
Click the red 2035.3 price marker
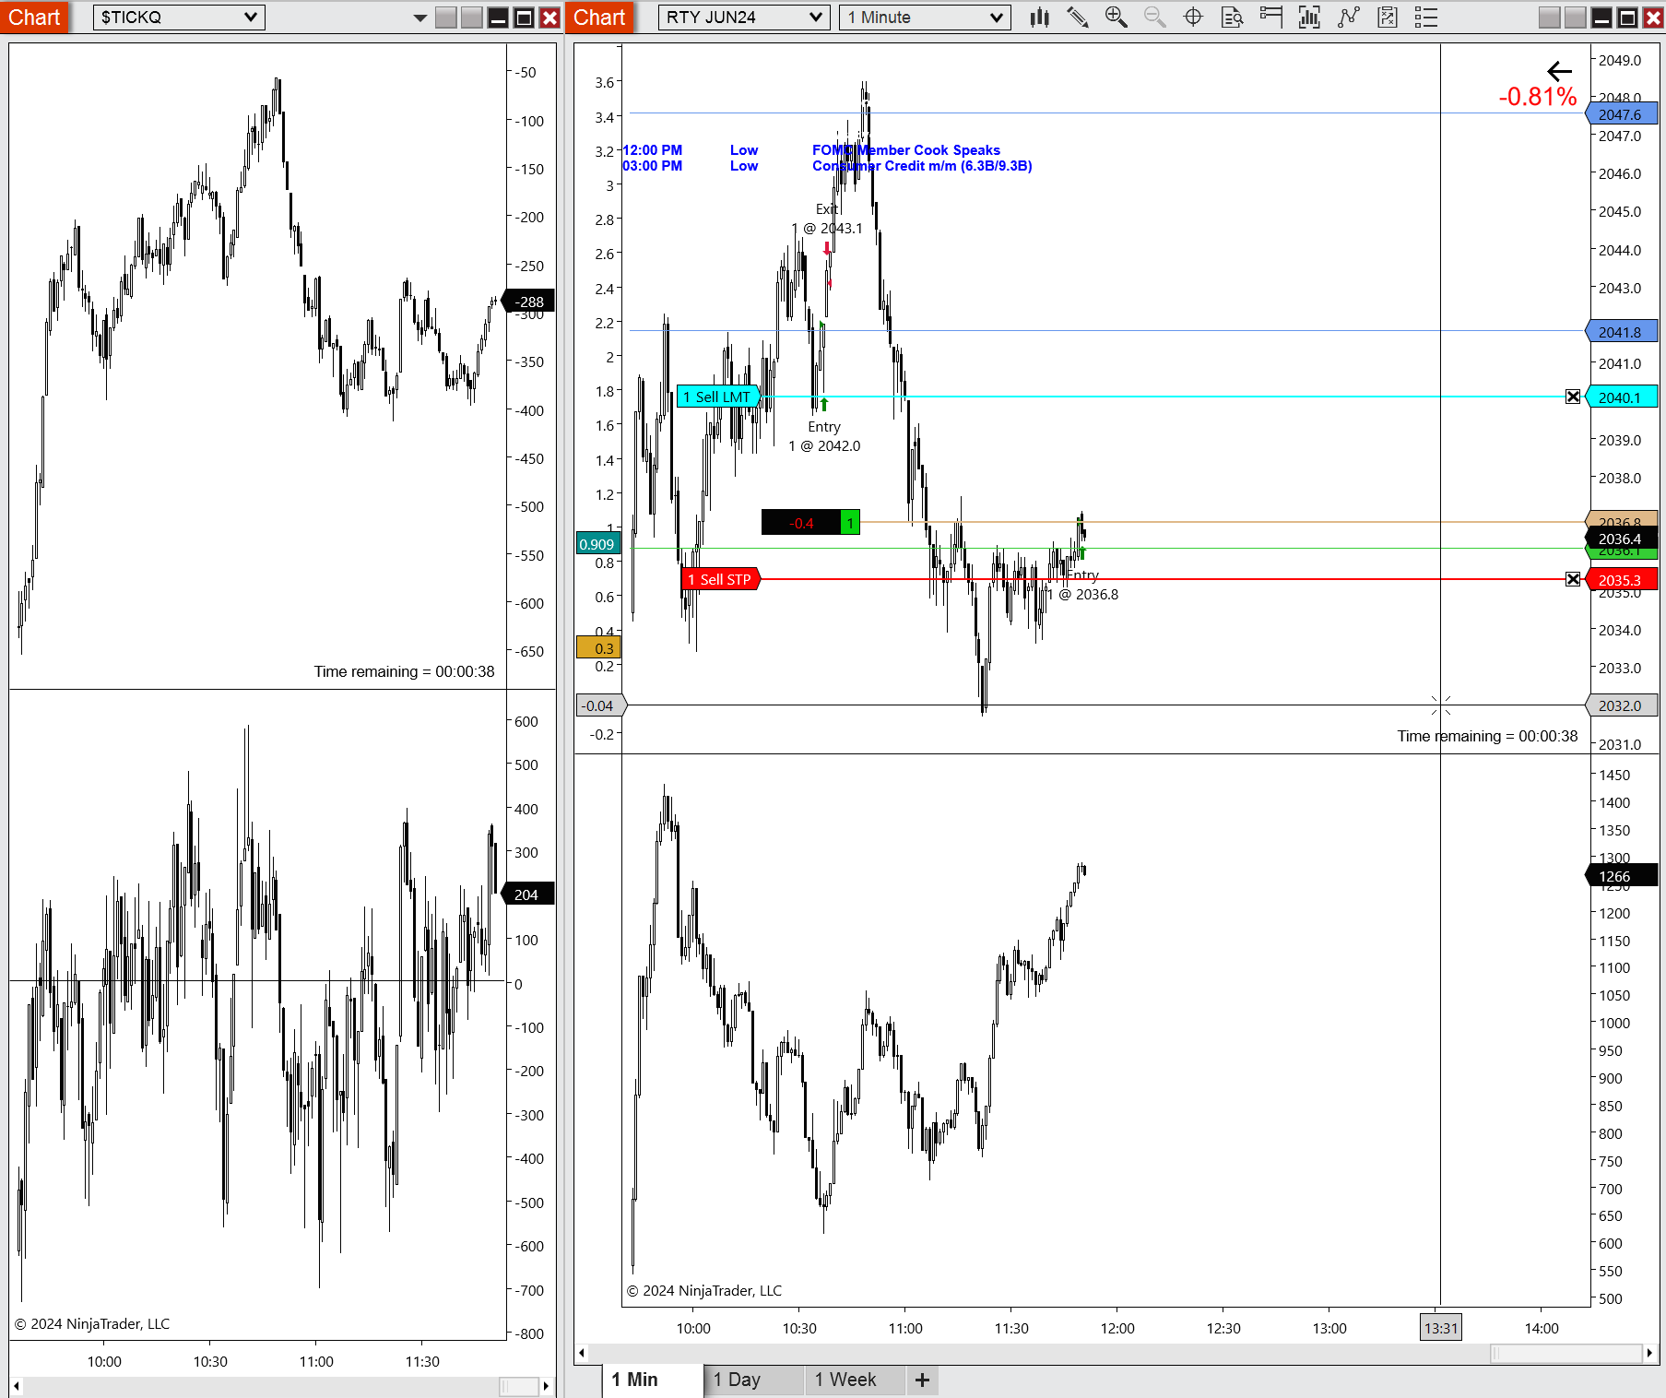pos(1621,580)
